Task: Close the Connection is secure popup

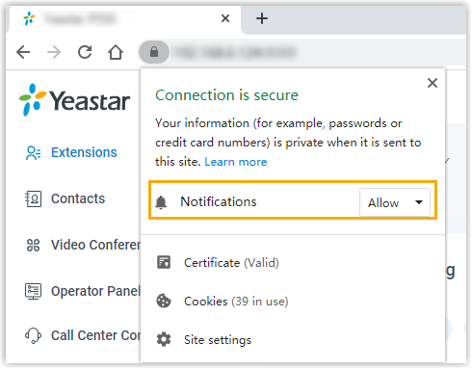Action: pyautogui.click(x=433, y=83)
